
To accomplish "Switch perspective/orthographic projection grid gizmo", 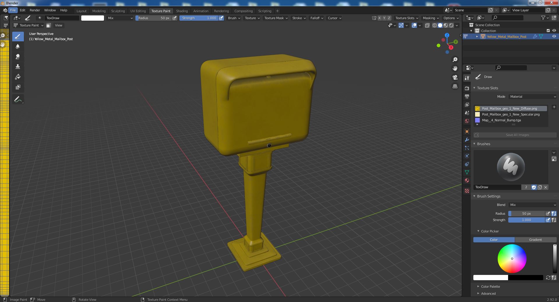I will tap(455, 86).
